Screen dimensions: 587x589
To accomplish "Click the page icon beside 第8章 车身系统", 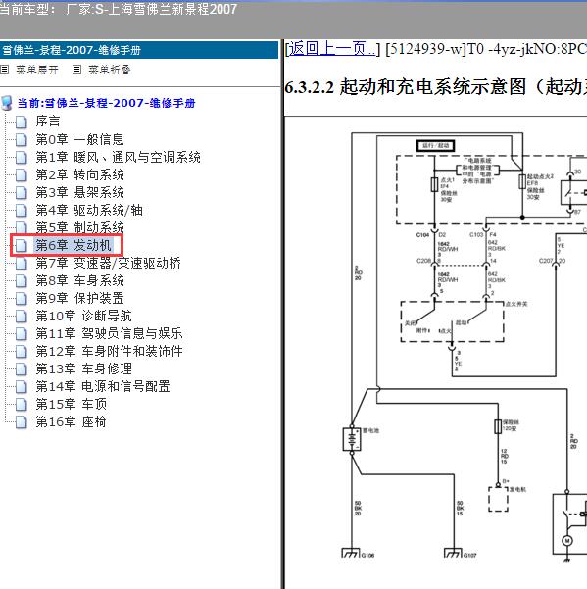I will tap(22, 280).
